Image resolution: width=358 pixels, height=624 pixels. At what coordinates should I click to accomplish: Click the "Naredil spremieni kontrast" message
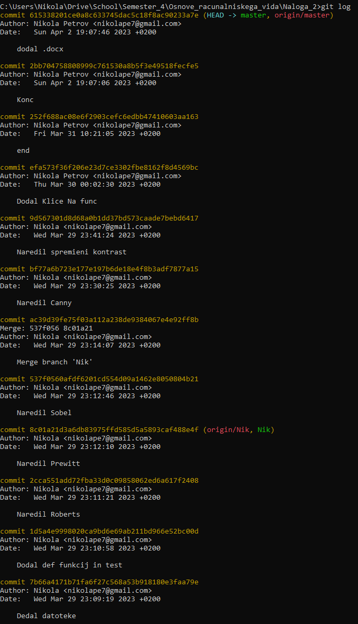point(72,252)
